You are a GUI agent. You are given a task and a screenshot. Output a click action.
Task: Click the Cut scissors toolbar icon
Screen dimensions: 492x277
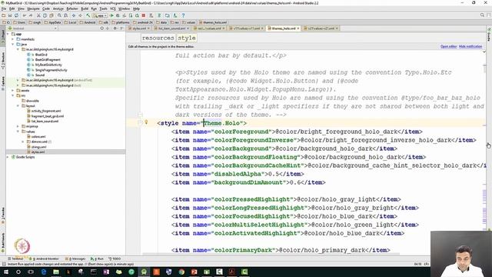click(38, 15)
